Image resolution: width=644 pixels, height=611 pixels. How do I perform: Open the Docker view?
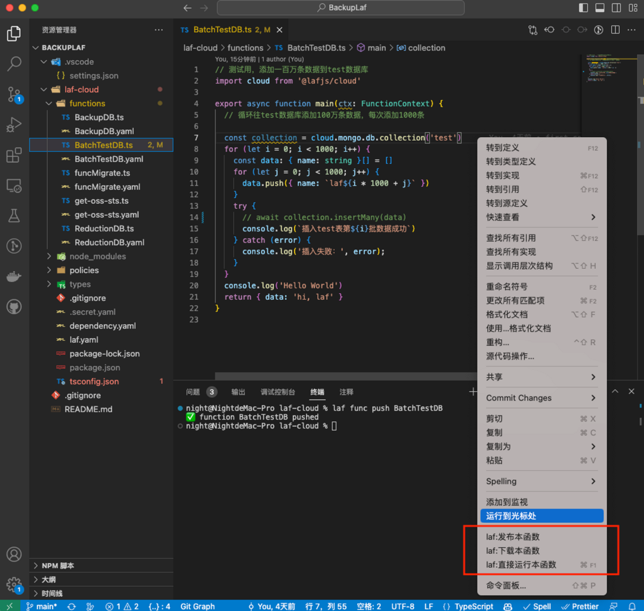14,277
